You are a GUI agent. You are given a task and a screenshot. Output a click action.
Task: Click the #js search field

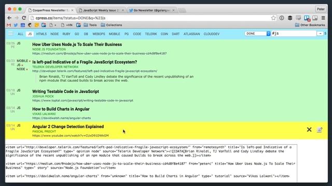[294, 34]
